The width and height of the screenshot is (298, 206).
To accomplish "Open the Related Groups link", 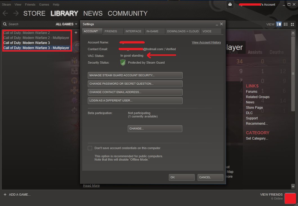I will click(258, 97).
